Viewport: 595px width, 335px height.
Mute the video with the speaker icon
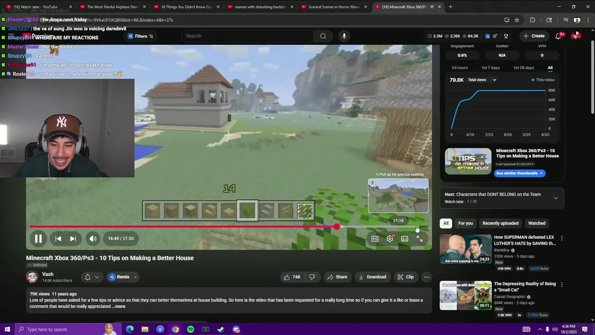[x=93, y=239]
